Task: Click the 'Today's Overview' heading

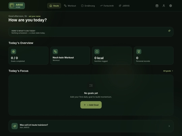Action: click(x=21, y=43)
